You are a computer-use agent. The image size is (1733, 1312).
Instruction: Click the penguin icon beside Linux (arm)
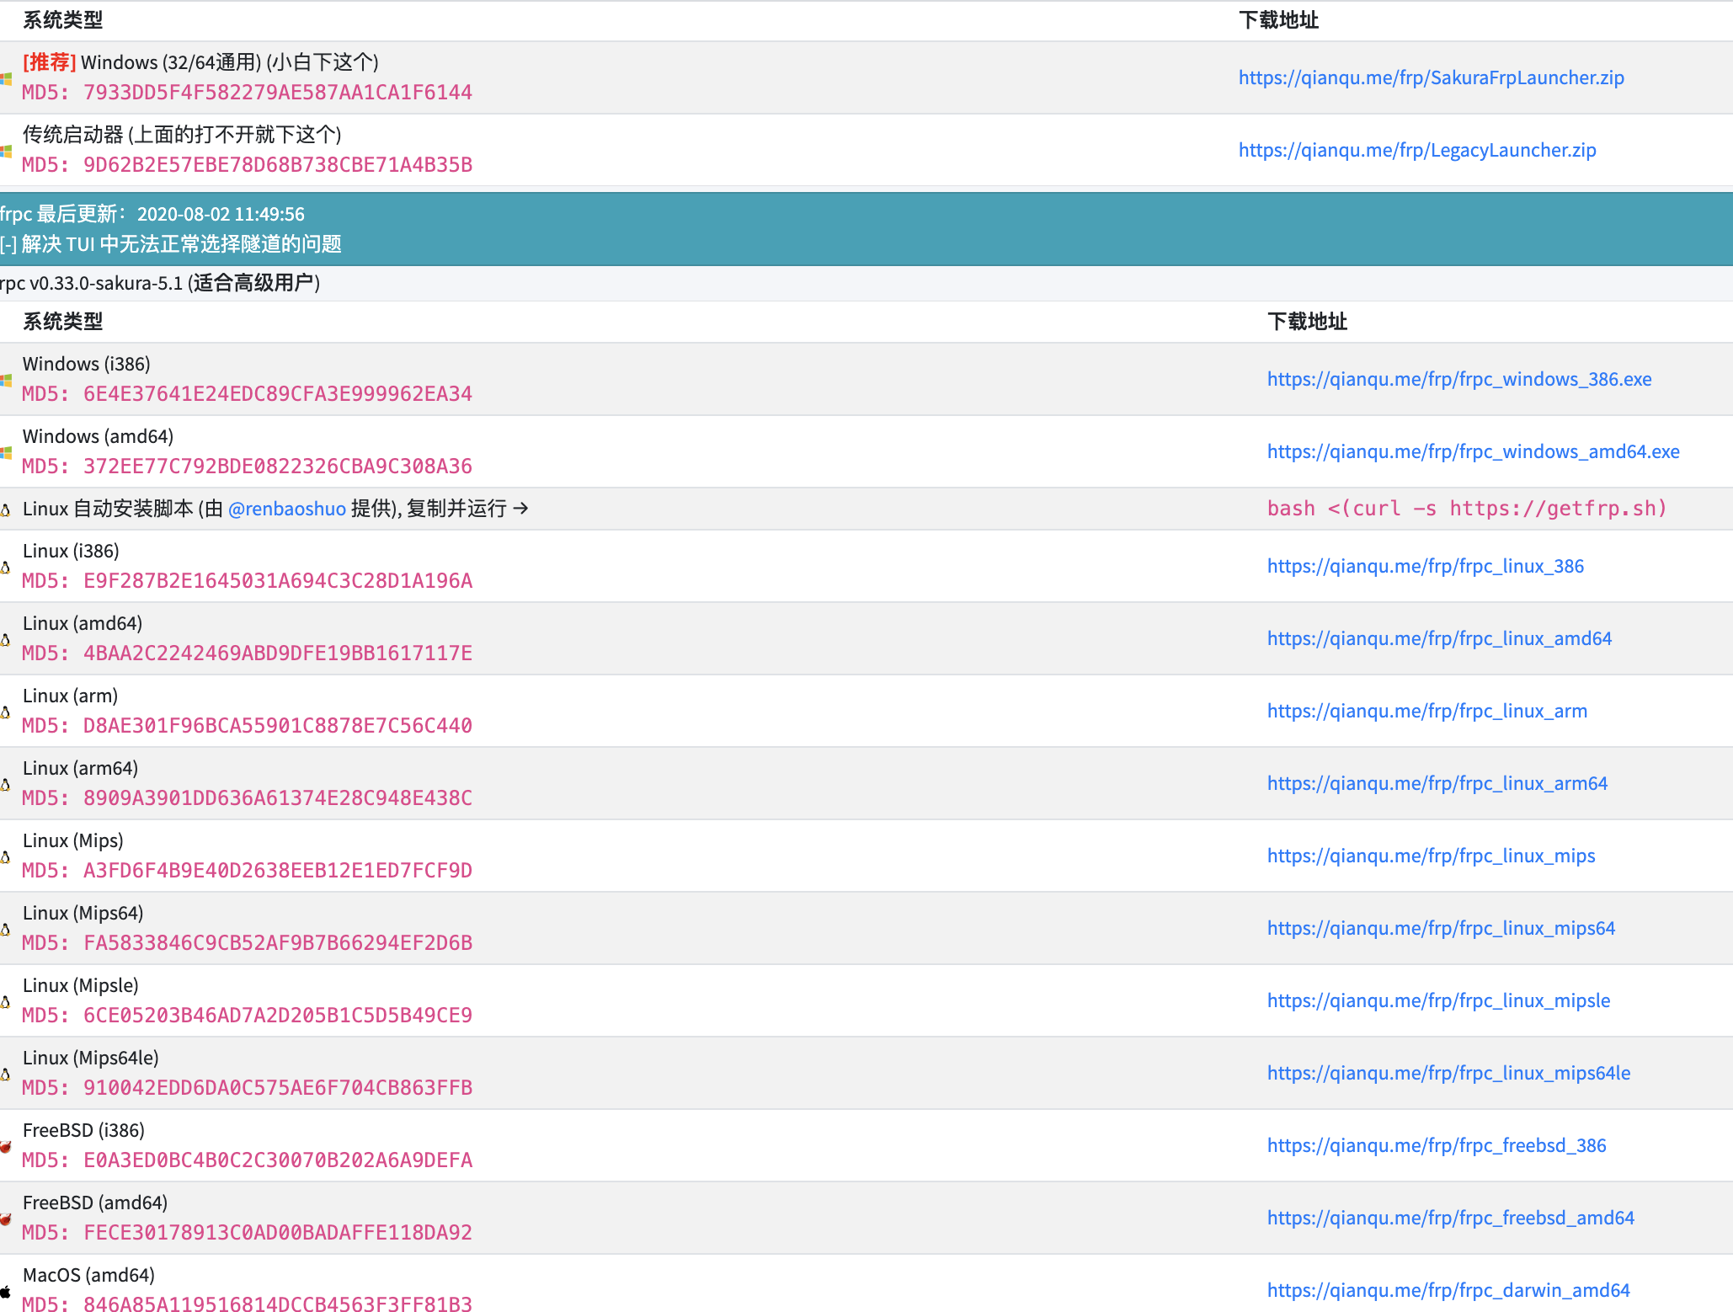[x=5, y=712]
